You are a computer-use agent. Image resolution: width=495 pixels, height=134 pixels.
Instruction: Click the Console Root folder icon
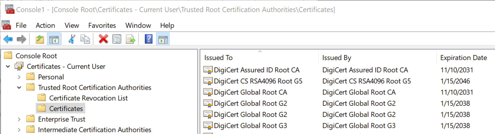pyautogui.click(x=8, y=56)
